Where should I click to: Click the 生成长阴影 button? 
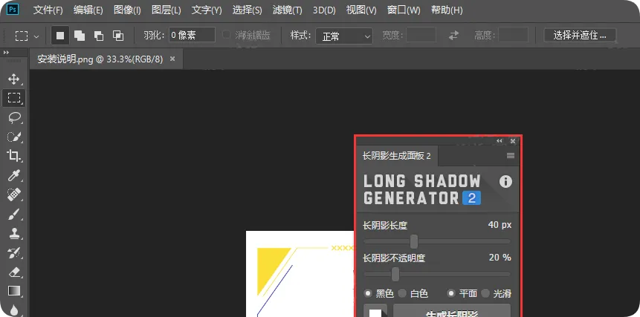click(452, 310)
